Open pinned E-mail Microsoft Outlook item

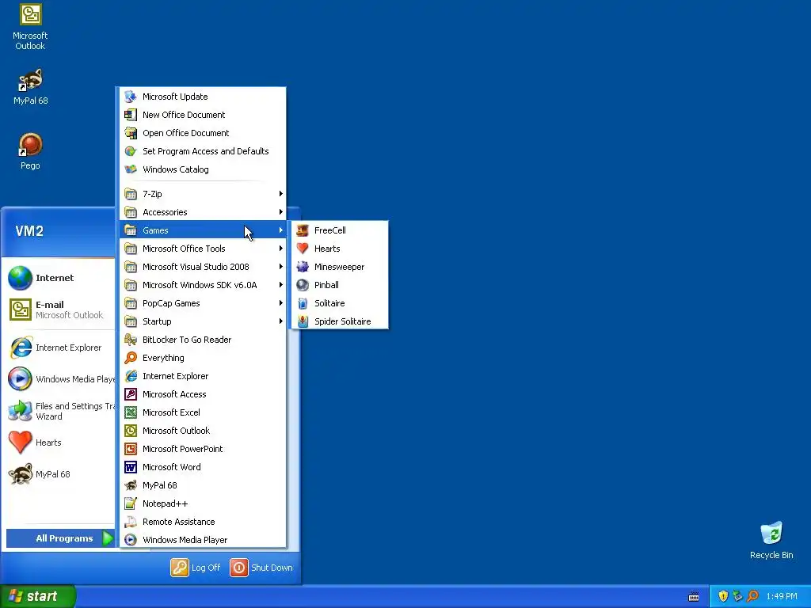tap(59, 310)
